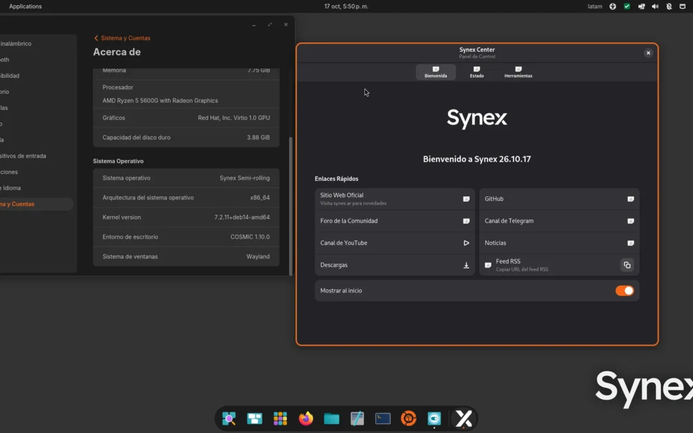This screenshot has width=693, height=433.
Task: Copy the Feed RSS URL with copy icon
Action: [x=627, y=265]
